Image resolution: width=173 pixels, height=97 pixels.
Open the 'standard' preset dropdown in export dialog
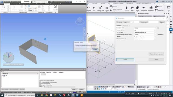tap(135, 22)
